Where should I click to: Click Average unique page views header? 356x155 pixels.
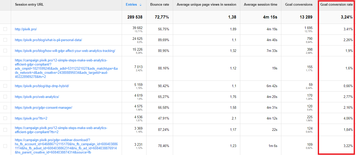[x=206, y=5]
